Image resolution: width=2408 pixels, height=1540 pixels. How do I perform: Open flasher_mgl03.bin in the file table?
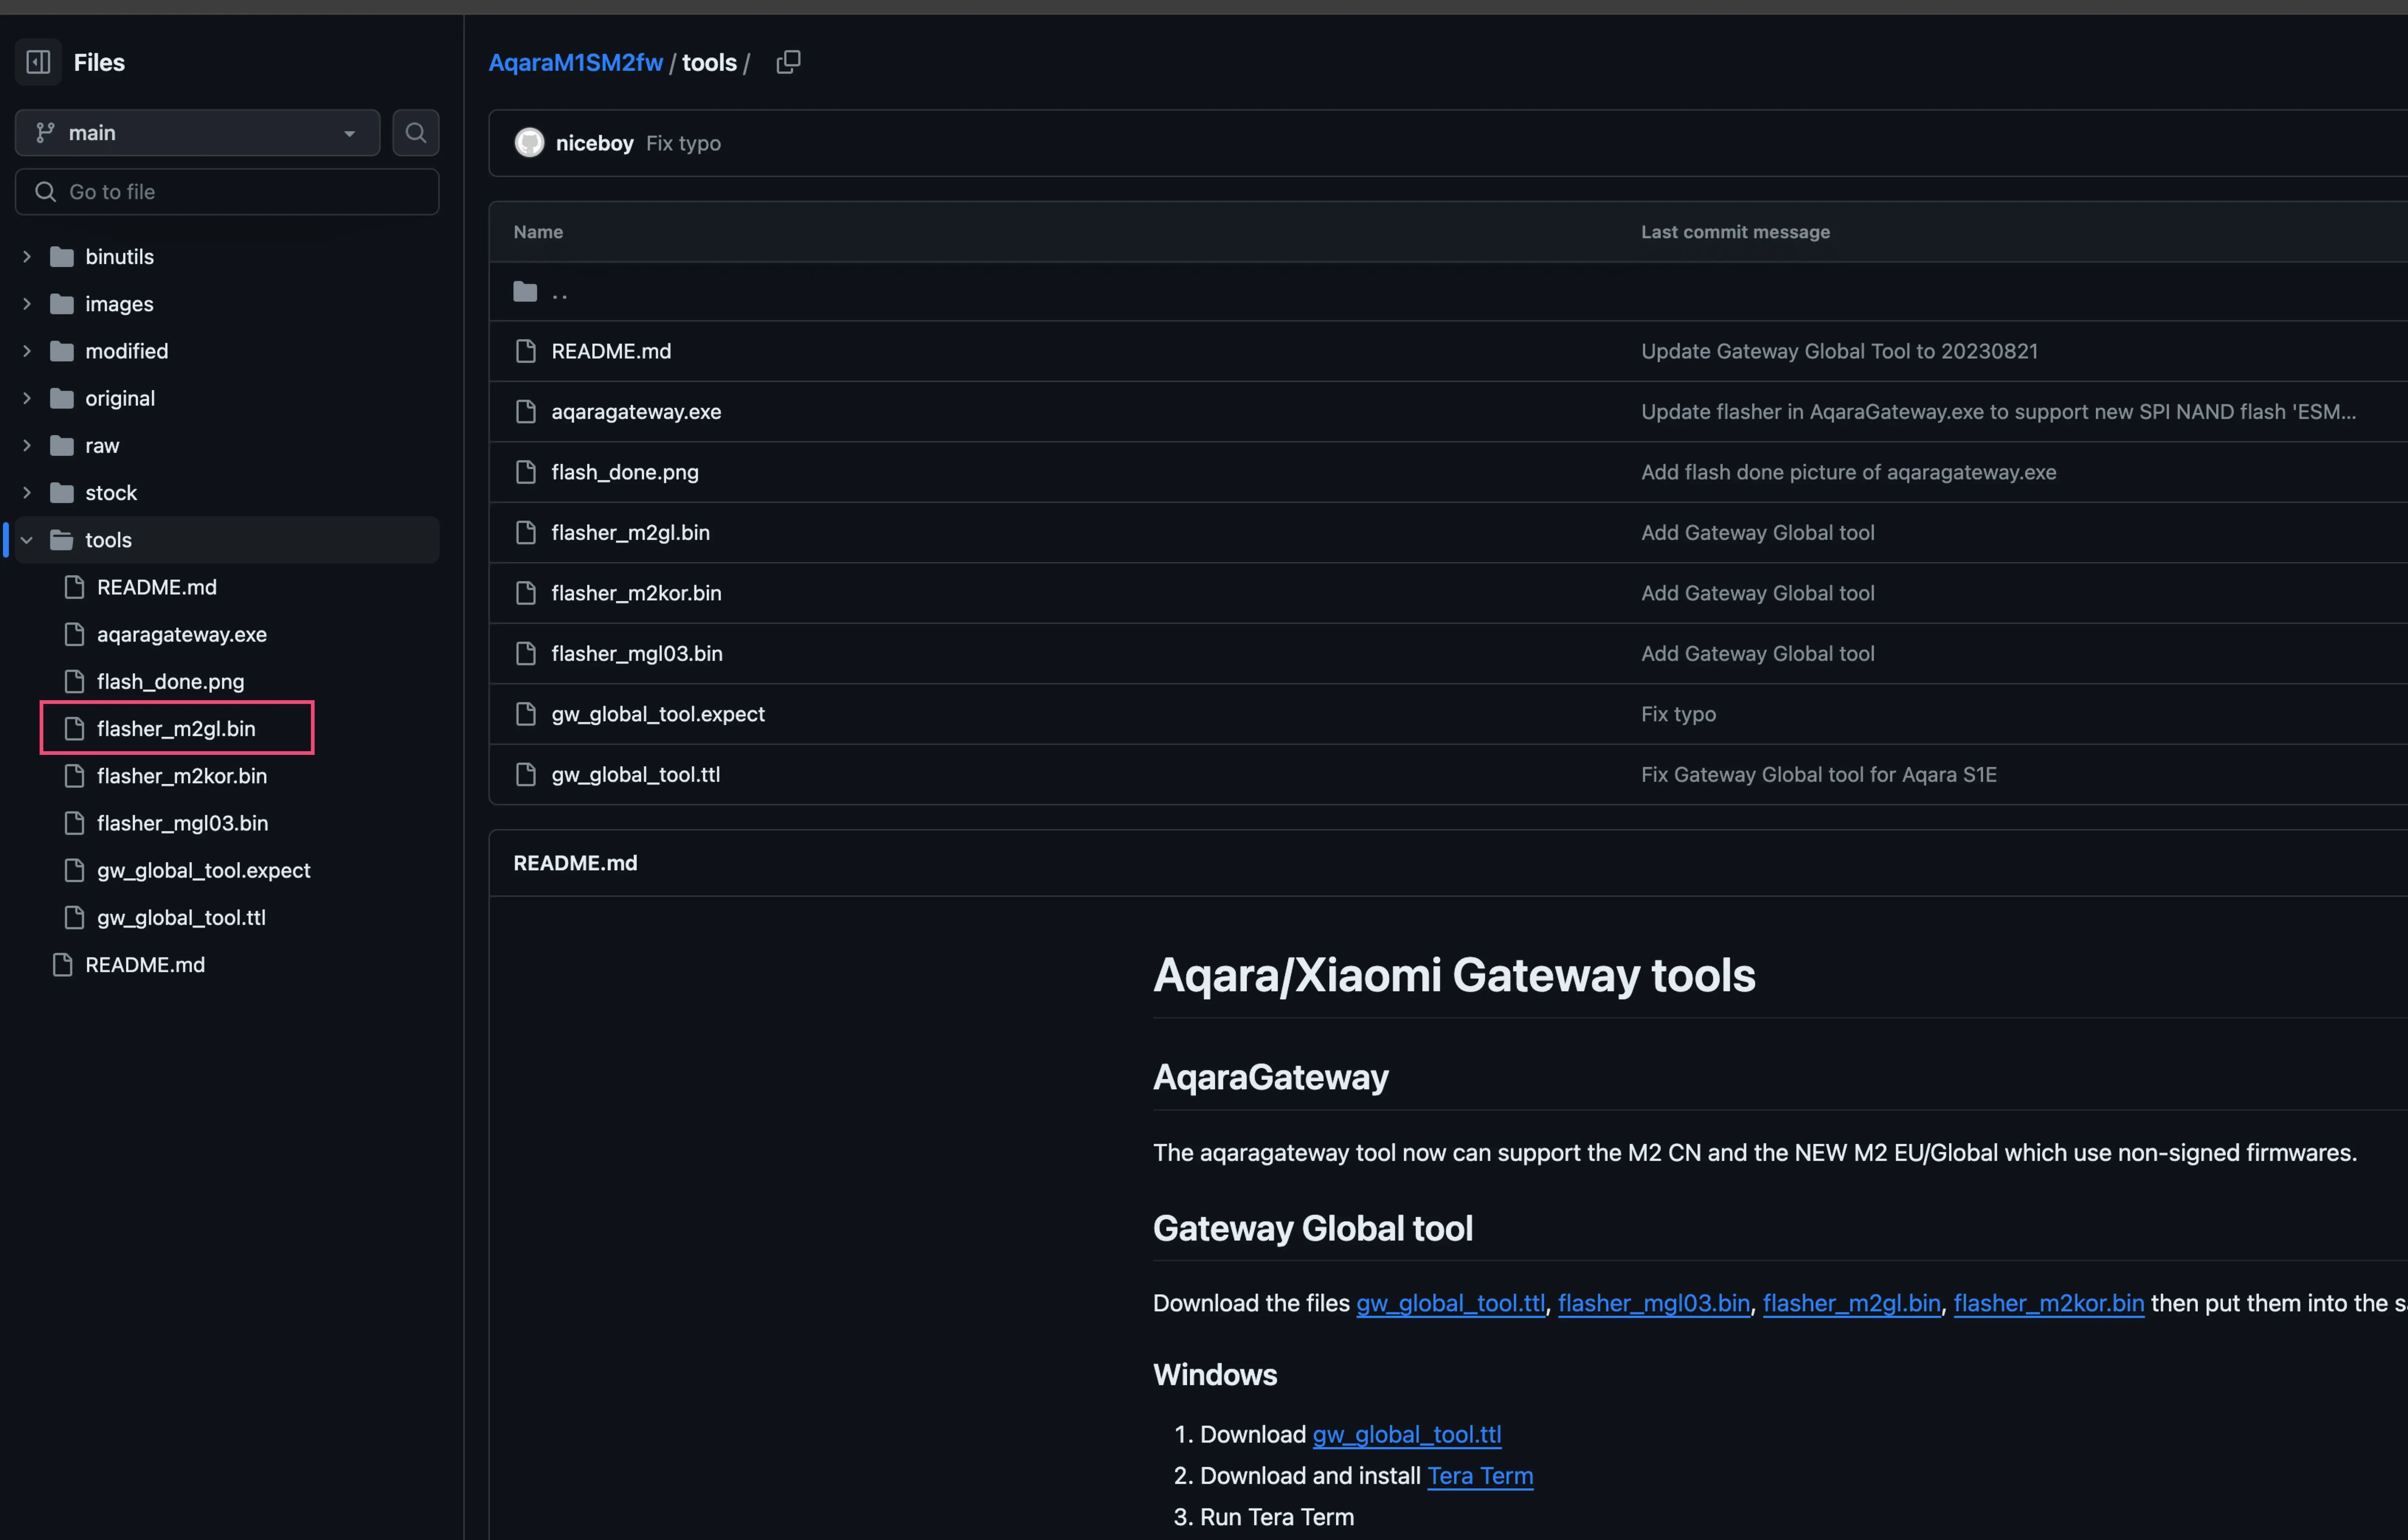coord(637,654)
